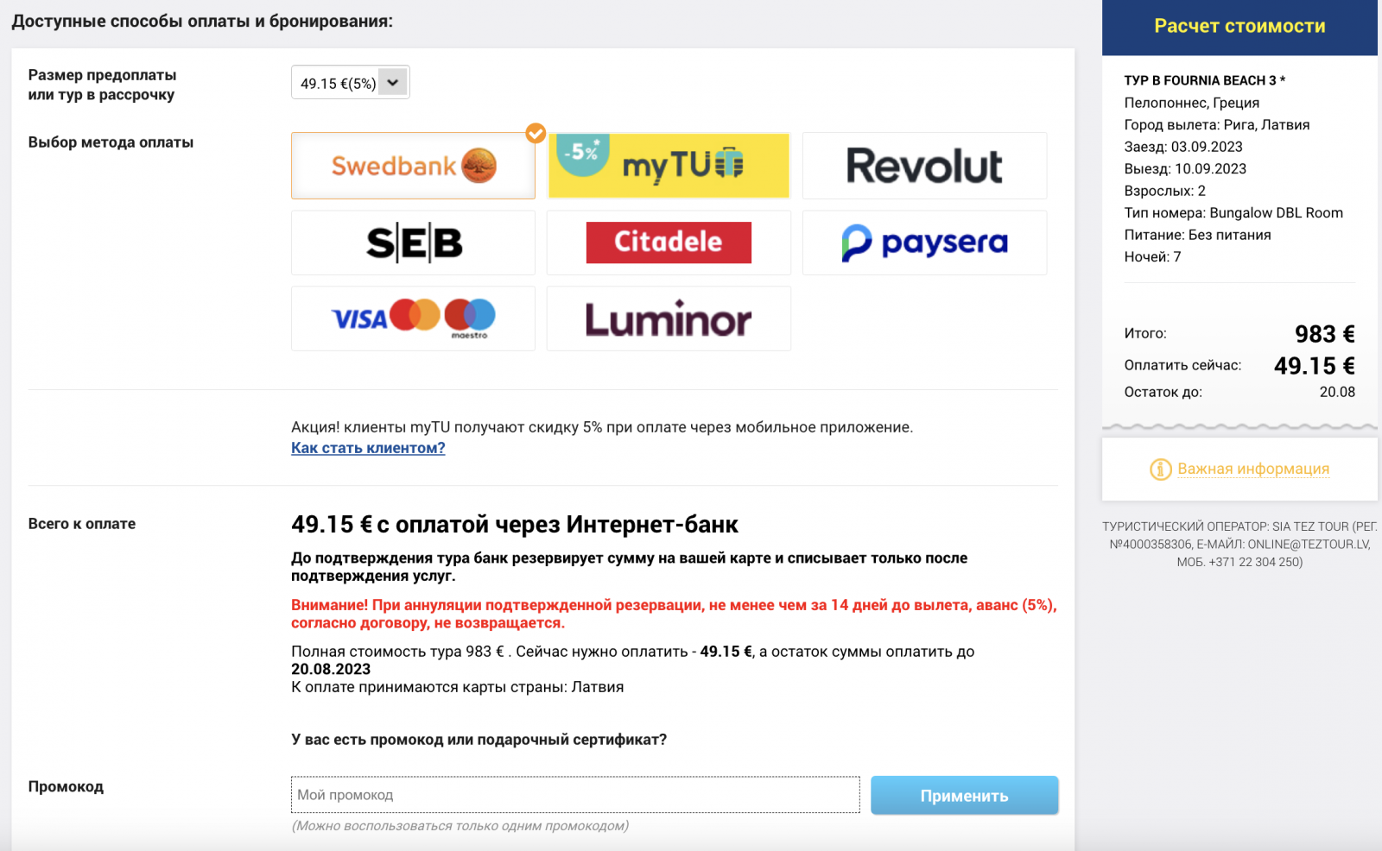Click the -5% badge on myTU

coord(580,153)
